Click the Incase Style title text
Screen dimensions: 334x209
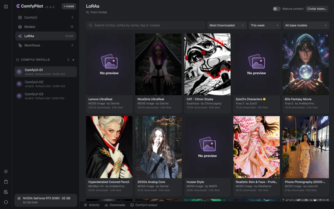(x=195, y=182)
